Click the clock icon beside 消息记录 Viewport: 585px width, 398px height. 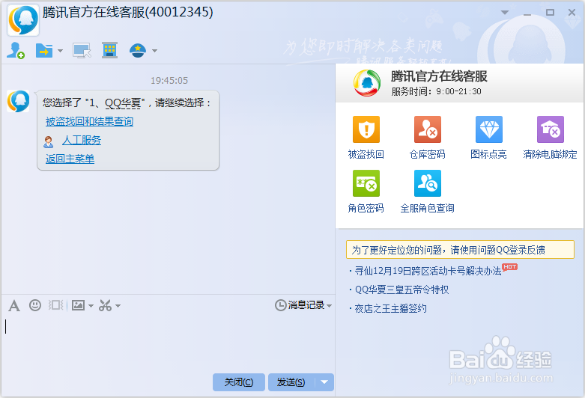[280, 305]
